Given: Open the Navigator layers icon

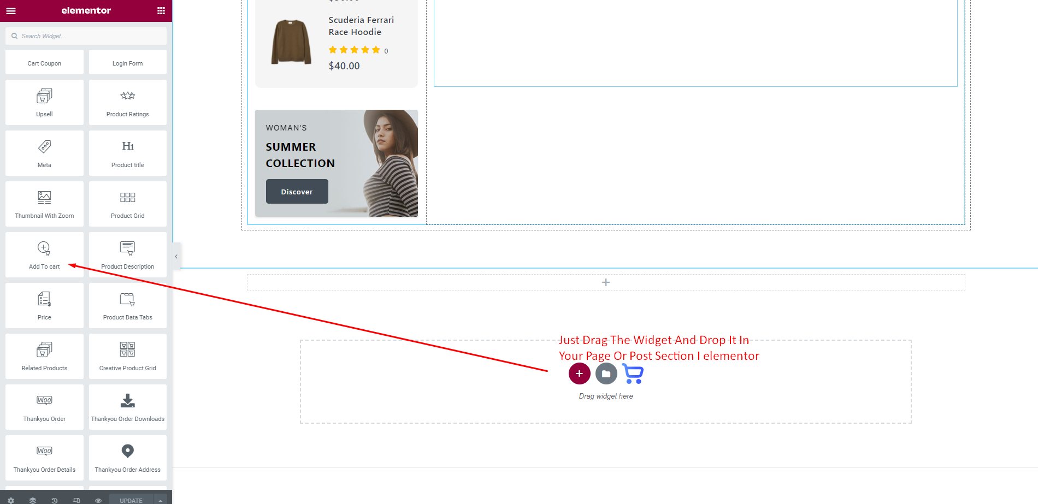Looking at the screenshot, I should point(33,500).
